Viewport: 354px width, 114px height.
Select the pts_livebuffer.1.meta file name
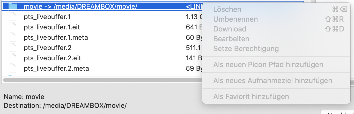[56, 38]
